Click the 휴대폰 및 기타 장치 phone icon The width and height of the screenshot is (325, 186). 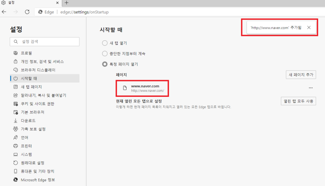pos(15,171)
